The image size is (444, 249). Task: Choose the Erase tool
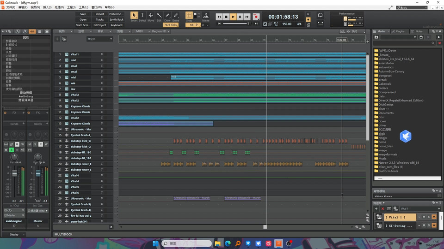pos(176,16)
